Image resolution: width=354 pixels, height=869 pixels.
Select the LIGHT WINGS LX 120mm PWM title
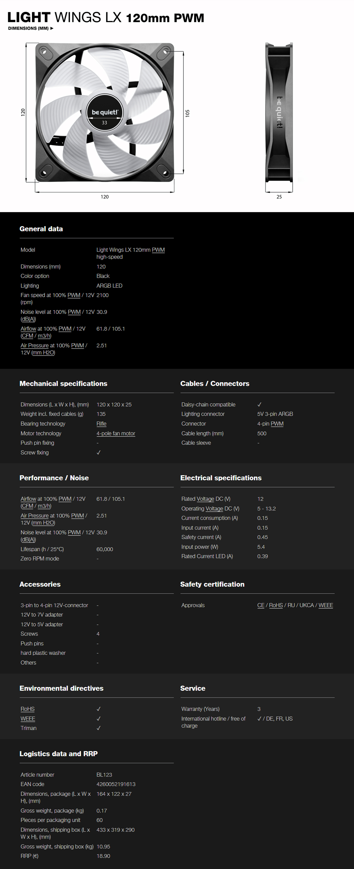pos(106,18)
